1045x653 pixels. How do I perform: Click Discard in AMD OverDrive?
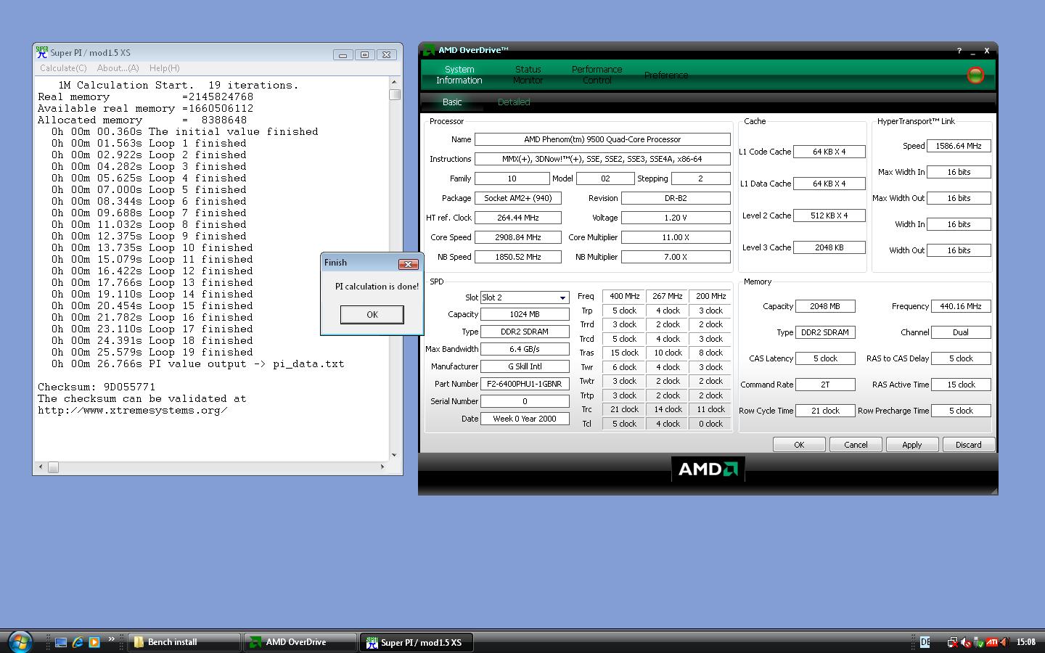[x=968, y=445]
